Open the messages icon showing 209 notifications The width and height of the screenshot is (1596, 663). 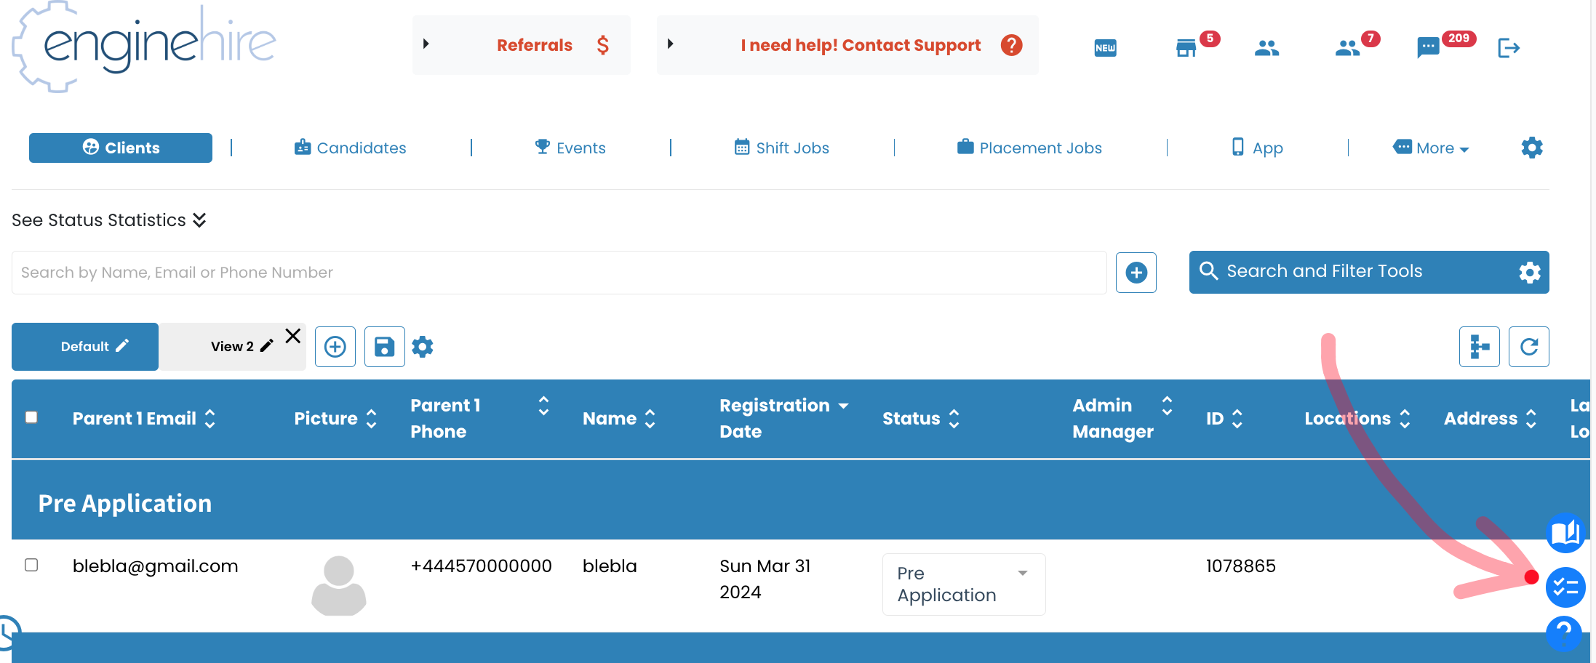coord(1429,47)
